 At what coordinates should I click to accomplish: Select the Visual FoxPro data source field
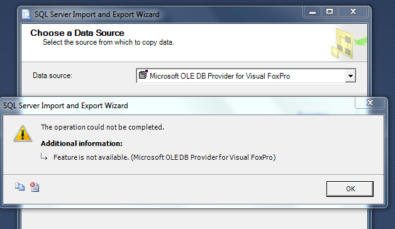246,75
